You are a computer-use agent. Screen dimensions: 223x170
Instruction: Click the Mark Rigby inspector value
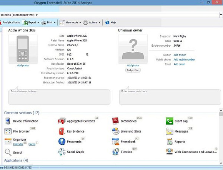point(180,36)
